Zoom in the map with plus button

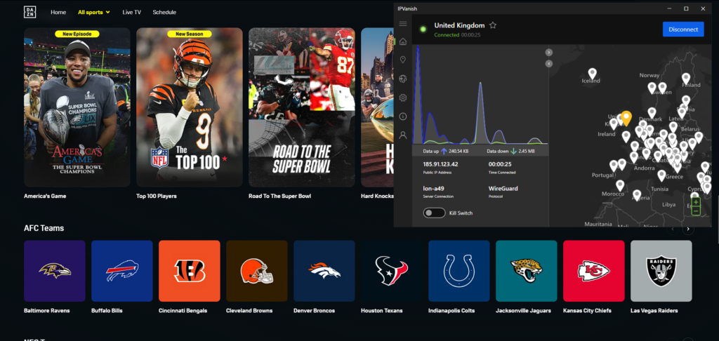[x=696, y=202]
